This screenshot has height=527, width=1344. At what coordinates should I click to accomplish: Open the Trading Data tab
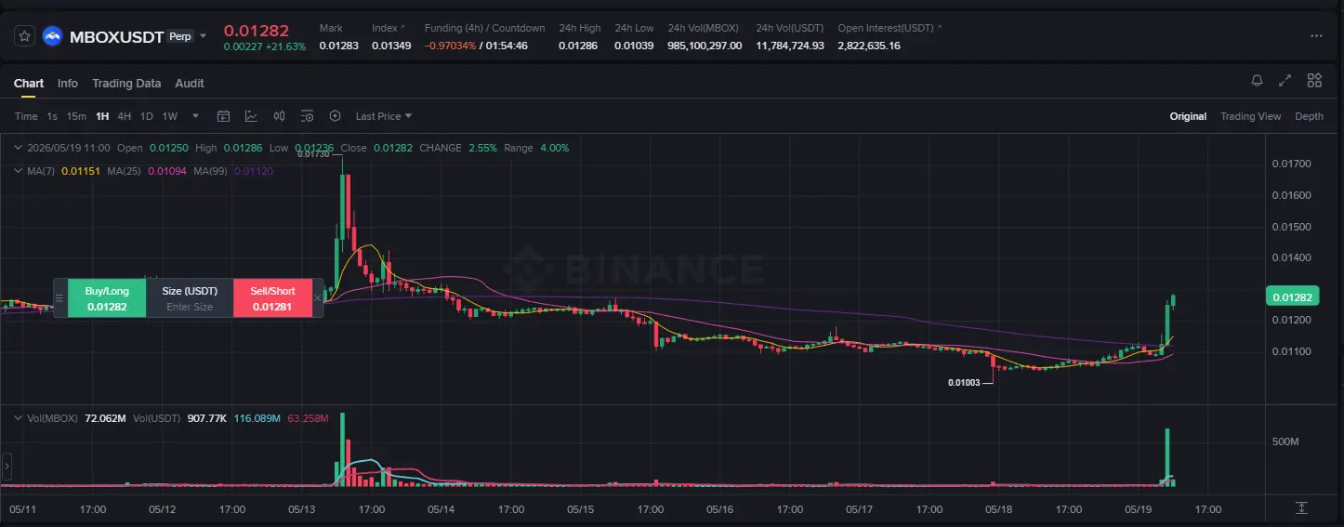[x=126, y=83]
